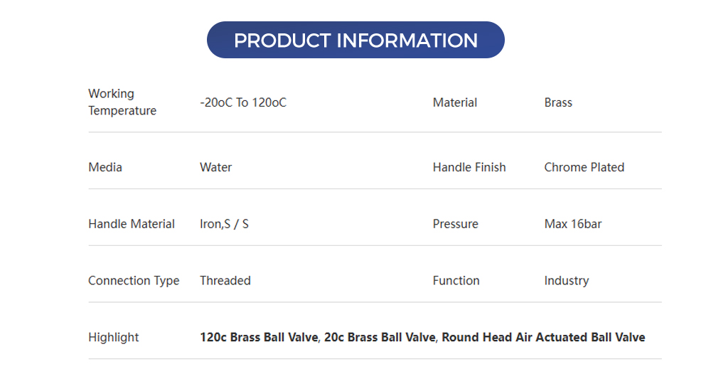Click the Connection Type label
The image size is (711, 381).
(x=134, y=281)
